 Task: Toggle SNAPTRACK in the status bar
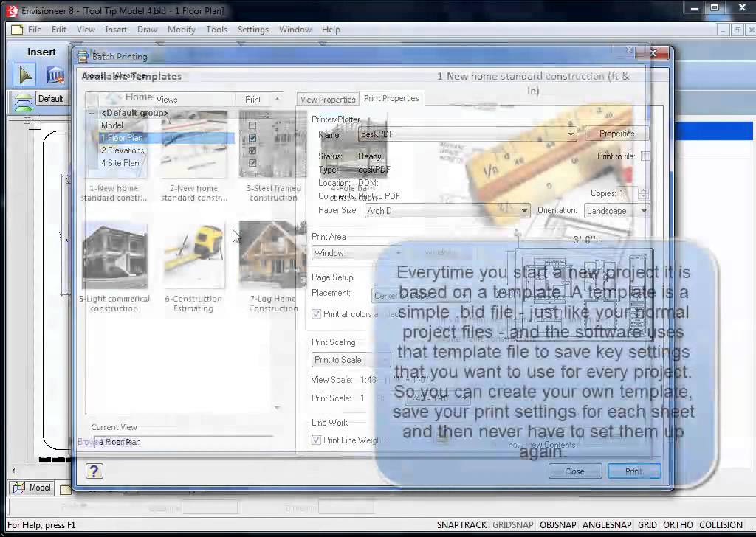461,525
